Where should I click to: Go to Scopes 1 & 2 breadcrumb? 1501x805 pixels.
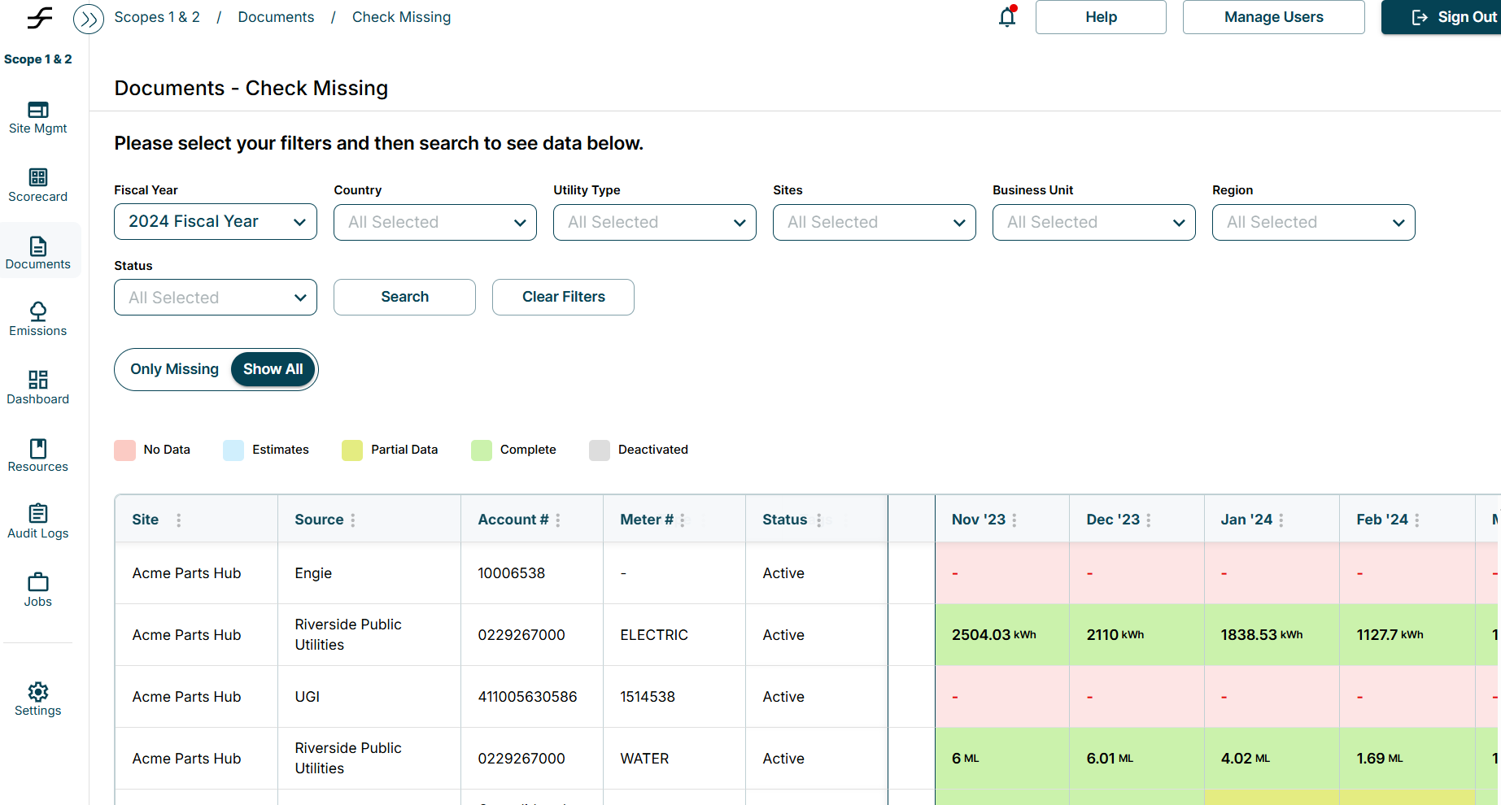click(x=157, y=17)
